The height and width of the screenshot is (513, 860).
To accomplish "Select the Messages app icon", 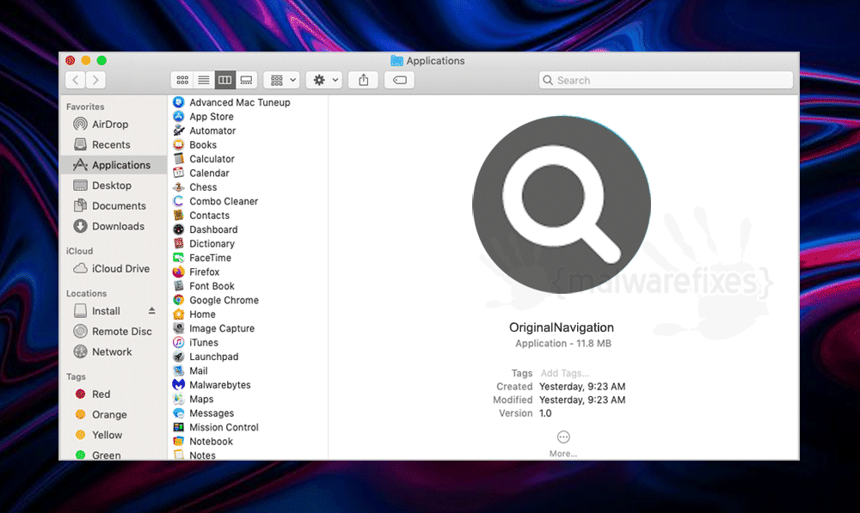I will click(178, 413).
